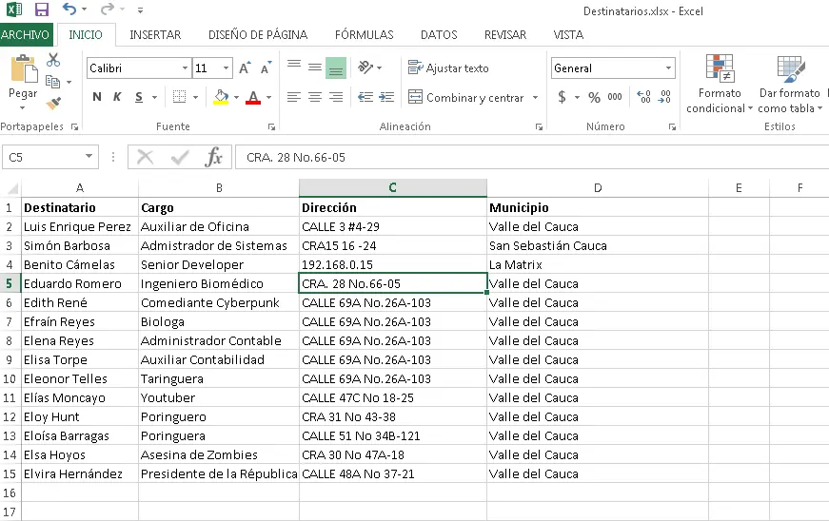This screenshot has width=829, height=521.
Task: Apply the red font color A
Action: pos(253,97)
